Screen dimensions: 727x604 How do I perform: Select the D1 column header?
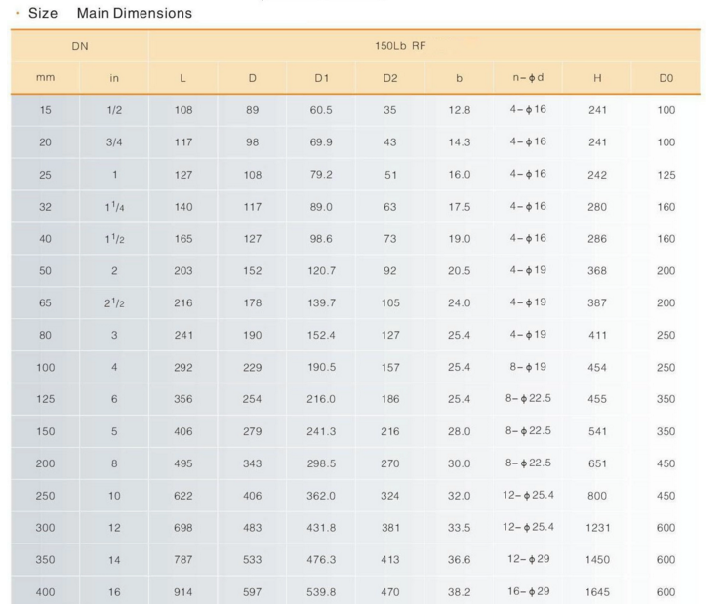point(321,78)
